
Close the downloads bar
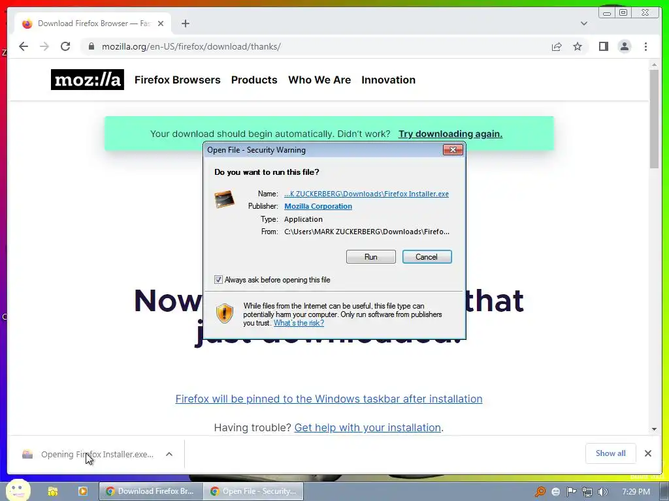point(647,453)
